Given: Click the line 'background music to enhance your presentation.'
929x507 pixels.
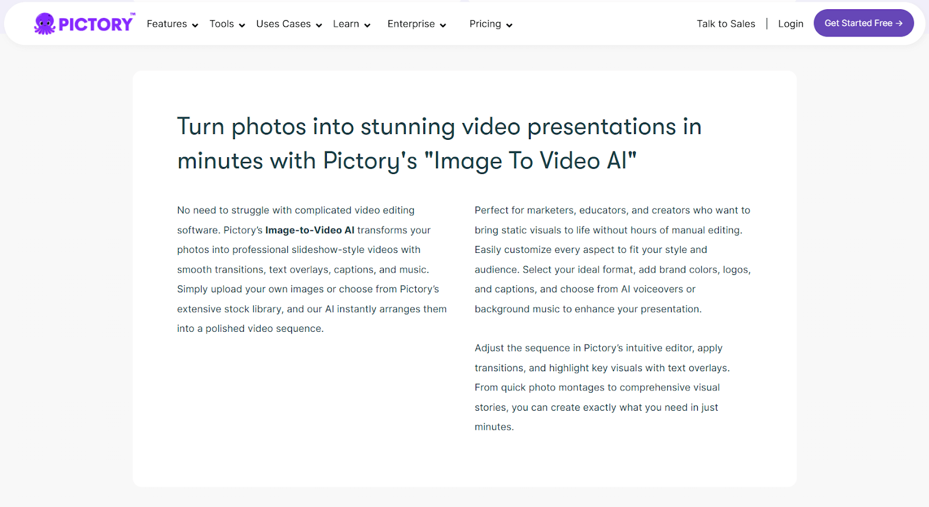Looking at the screenshot, I should point(588,309).
